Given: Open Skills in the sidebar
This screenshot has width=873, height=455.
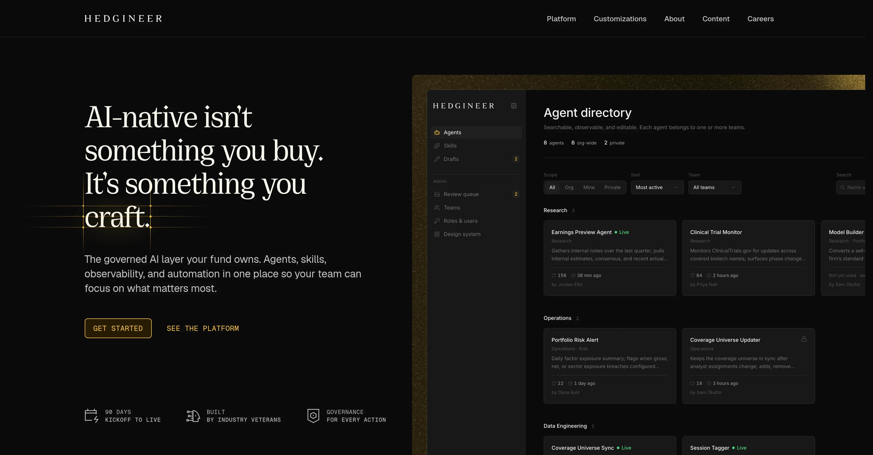Looking at the screenshot, I should pyautogui.click(x=476, y=146).
